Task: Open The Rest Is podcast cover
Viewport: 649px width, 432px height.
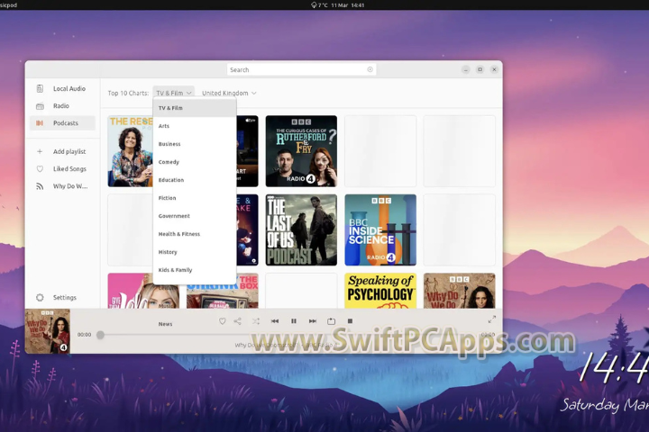Action: (x=131, y=151)
